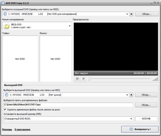Screen dimensions: 161x136
Task: Open the О программе link
Action: [x=22, y=129]
